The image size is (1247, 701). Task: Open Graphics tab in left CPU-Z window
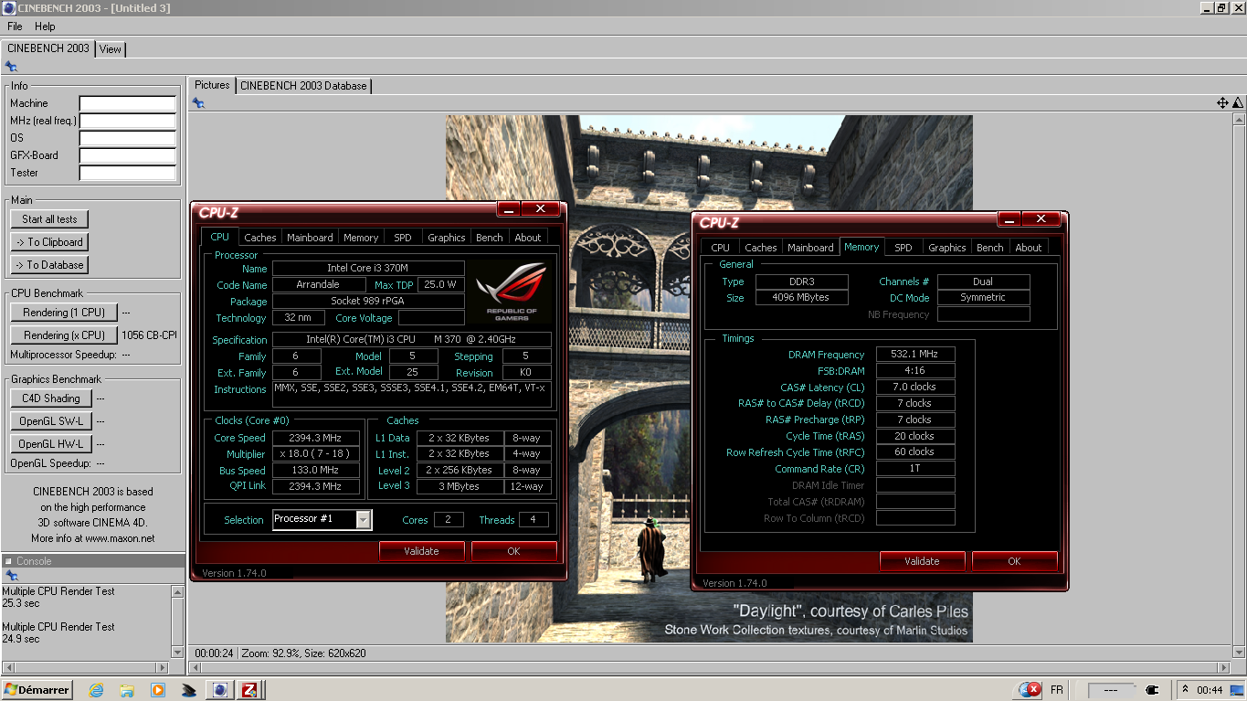[x=447, y=238]
